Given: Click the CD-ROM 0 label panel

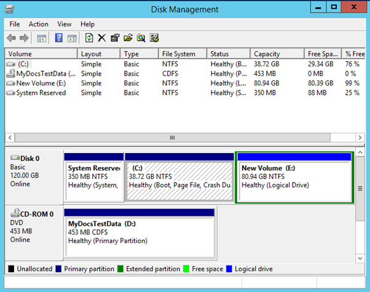Looking at the screenshot, I should tap(34, 233).
